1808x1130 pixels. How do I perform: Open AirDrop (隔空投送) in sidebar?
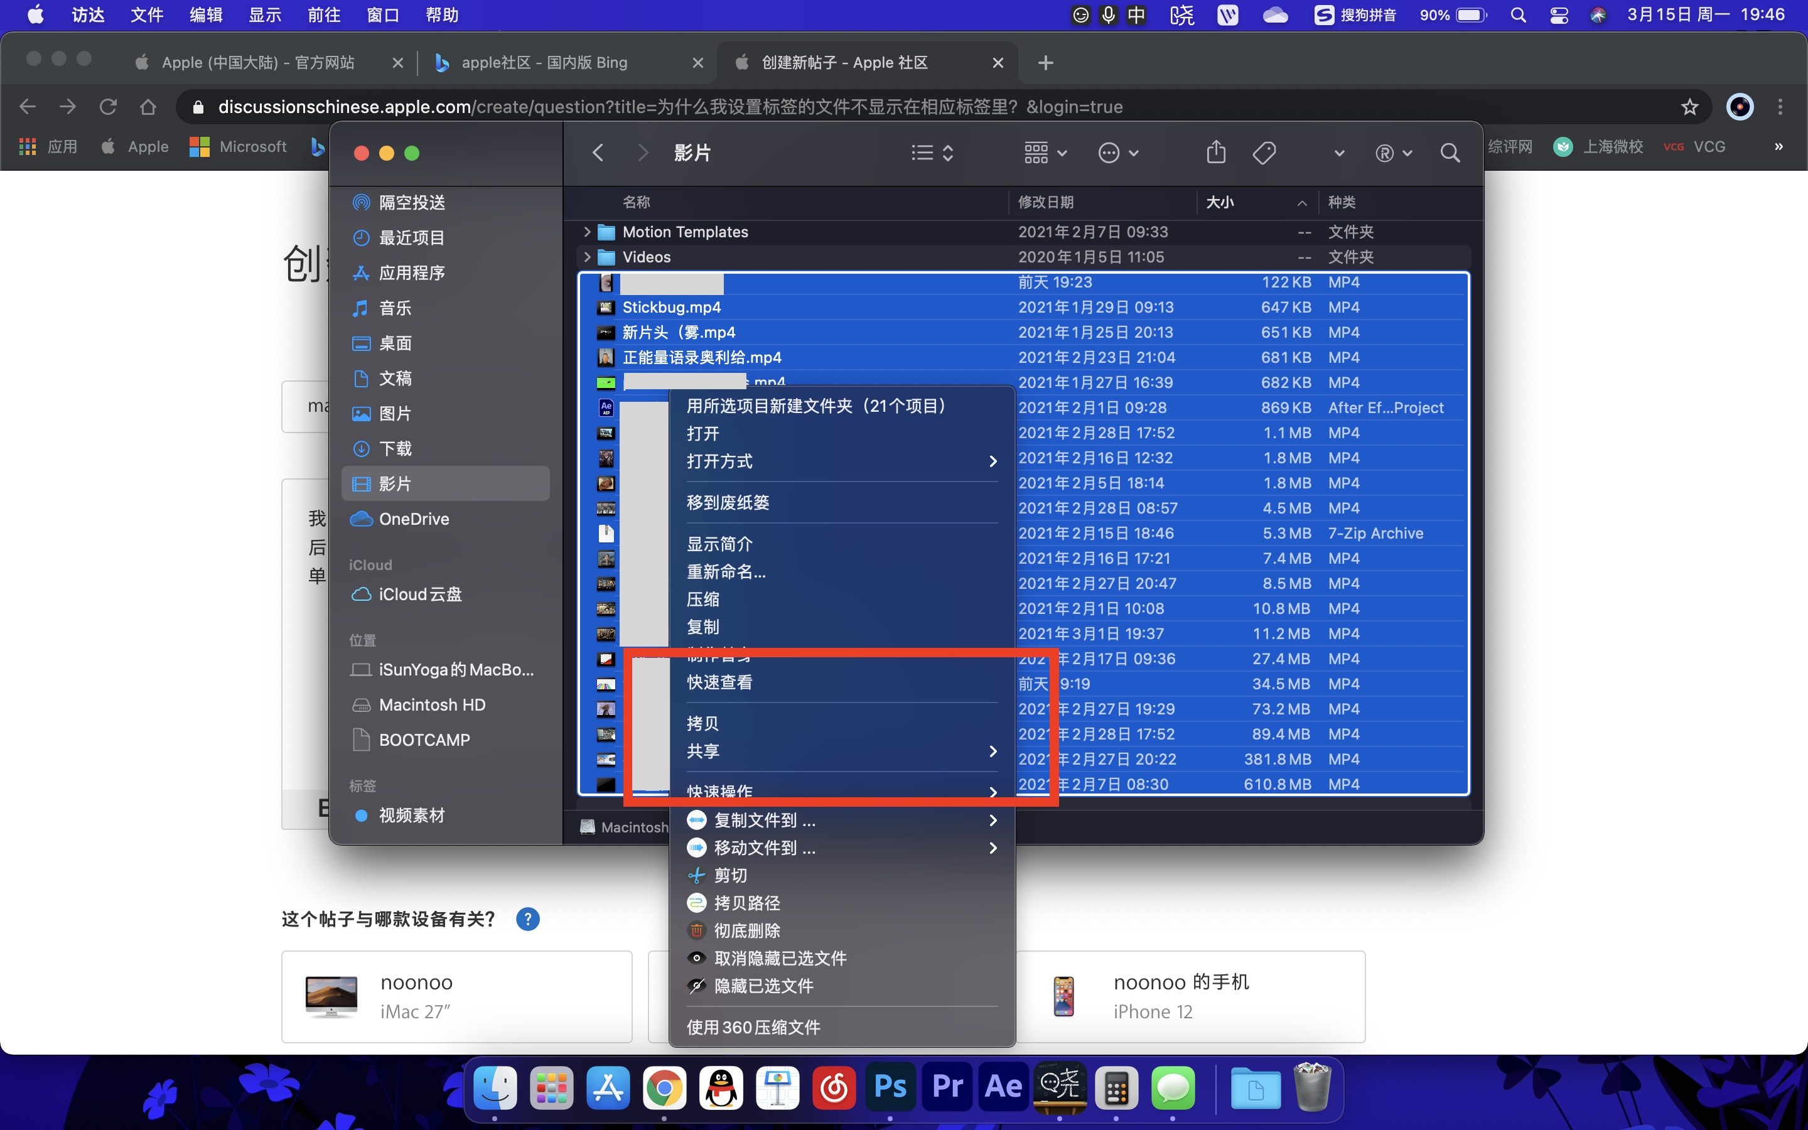coord(412,203)
